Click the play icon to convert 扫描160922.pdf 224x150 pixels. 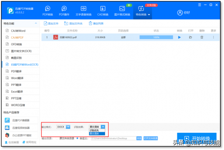(180, 37)
